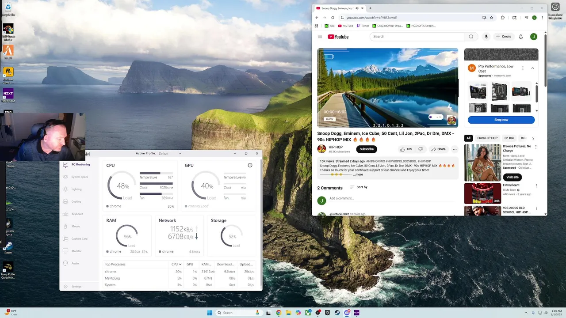Image resolution: width=566 pixels, height=318 pixels.
Task: Open the Lighting section in CAM
Action: tap(73, 189)
